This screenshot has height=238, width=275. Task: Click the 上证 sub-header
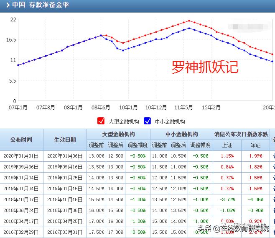pos(227,145)
